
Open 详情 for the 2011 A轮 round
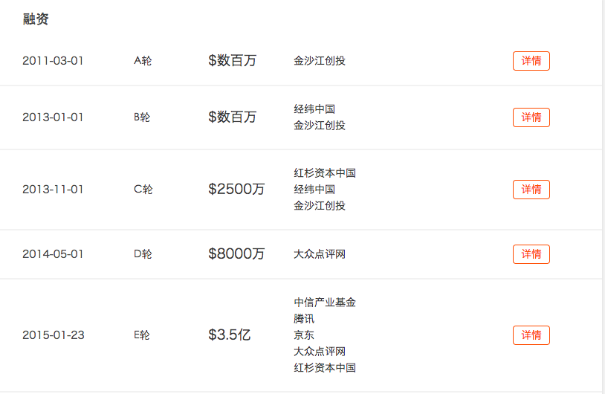pyautogui.click(x=531, y=61)
